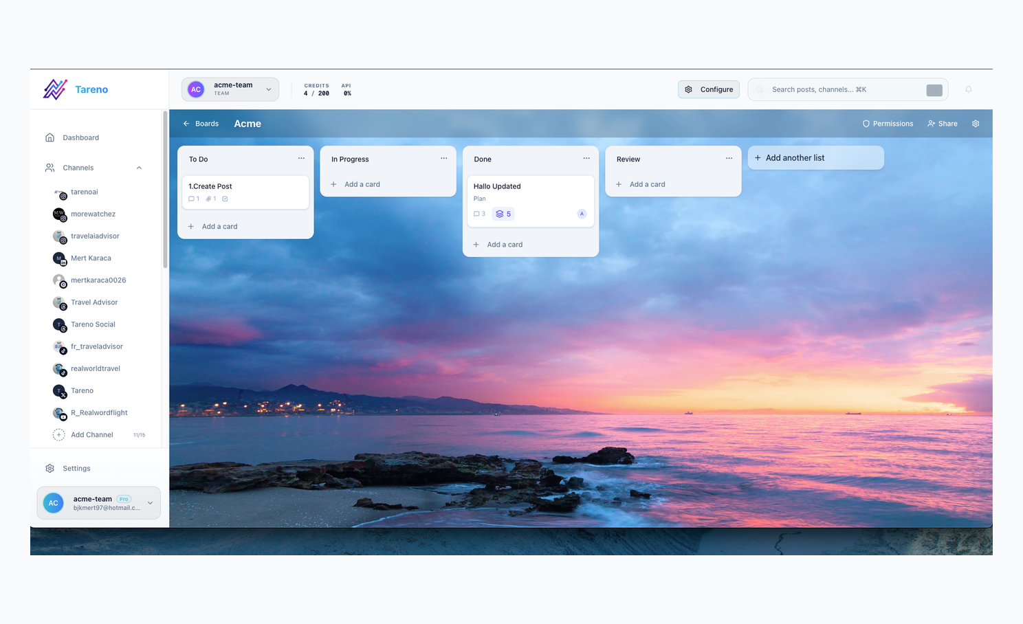Select the fr_traveladvisor channel avatar
1023x624 pixels.
click(59, 346)
